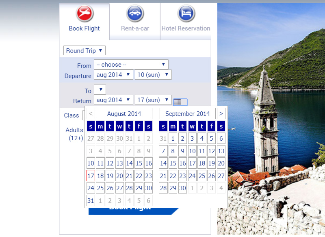Click the blue car Rent-a-car icon
The height and width of the screenshot is (237, 325).
point(135,13)
